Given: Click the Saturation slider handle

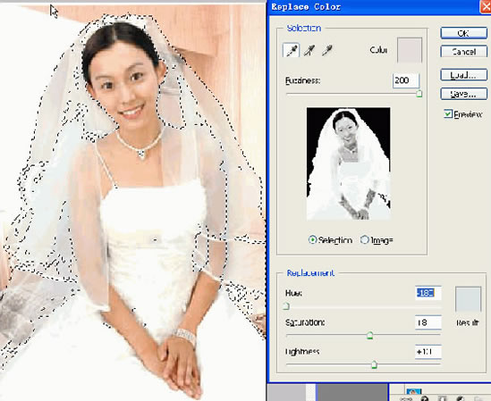Looking at the screenshot, I should click(370, 335).
